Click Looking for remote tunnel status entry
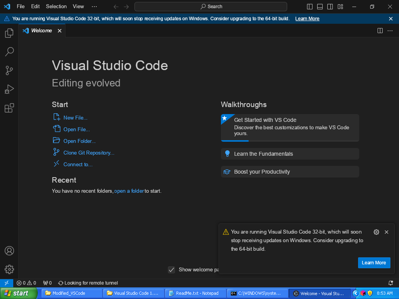This screenshot has height=299, width=399. [88, 283]
